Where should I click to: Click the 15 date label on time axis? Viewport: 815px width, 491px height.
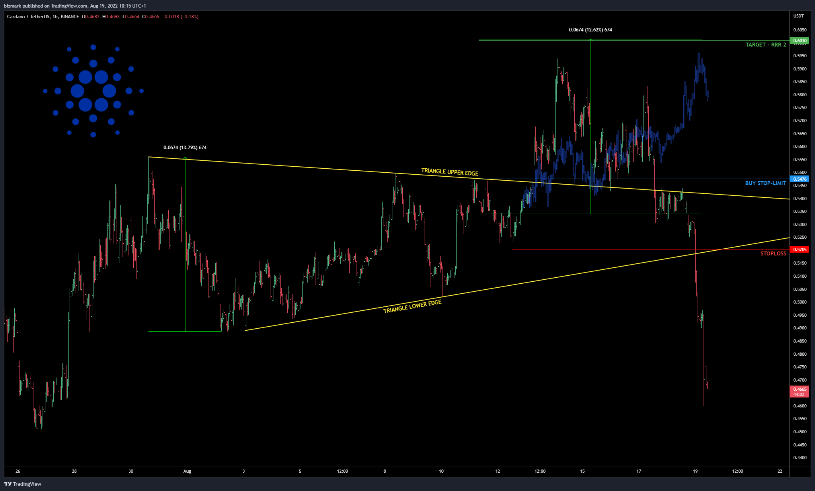click(582, 471)
